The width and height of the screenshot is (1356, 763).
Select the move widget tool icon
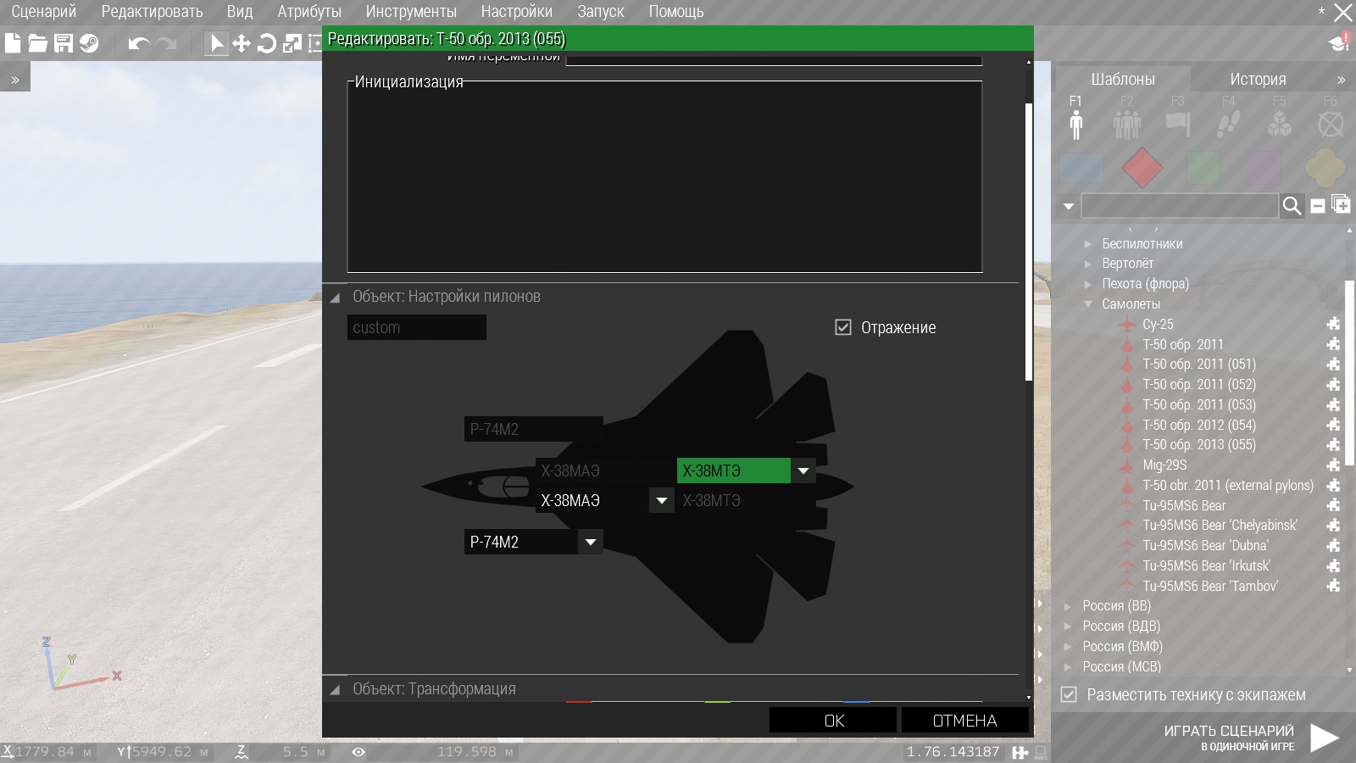(242, 43)
